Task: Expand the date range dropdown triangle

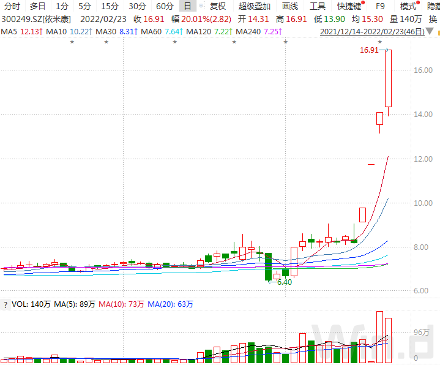Action: tap(430, 31)
